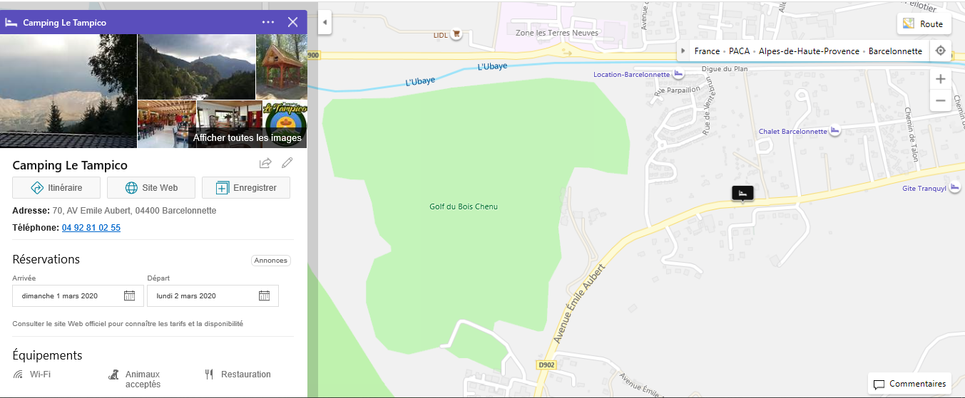The width and height of the screenshot is (965, 398).
Task: Click Alpes-de-Haute-Provence in breadcrumb
Action: [809, 51]
